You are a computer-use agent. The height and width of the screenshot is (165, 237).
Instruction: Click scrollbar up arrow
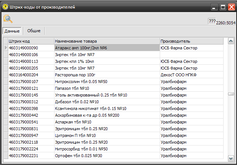point(231,41)
